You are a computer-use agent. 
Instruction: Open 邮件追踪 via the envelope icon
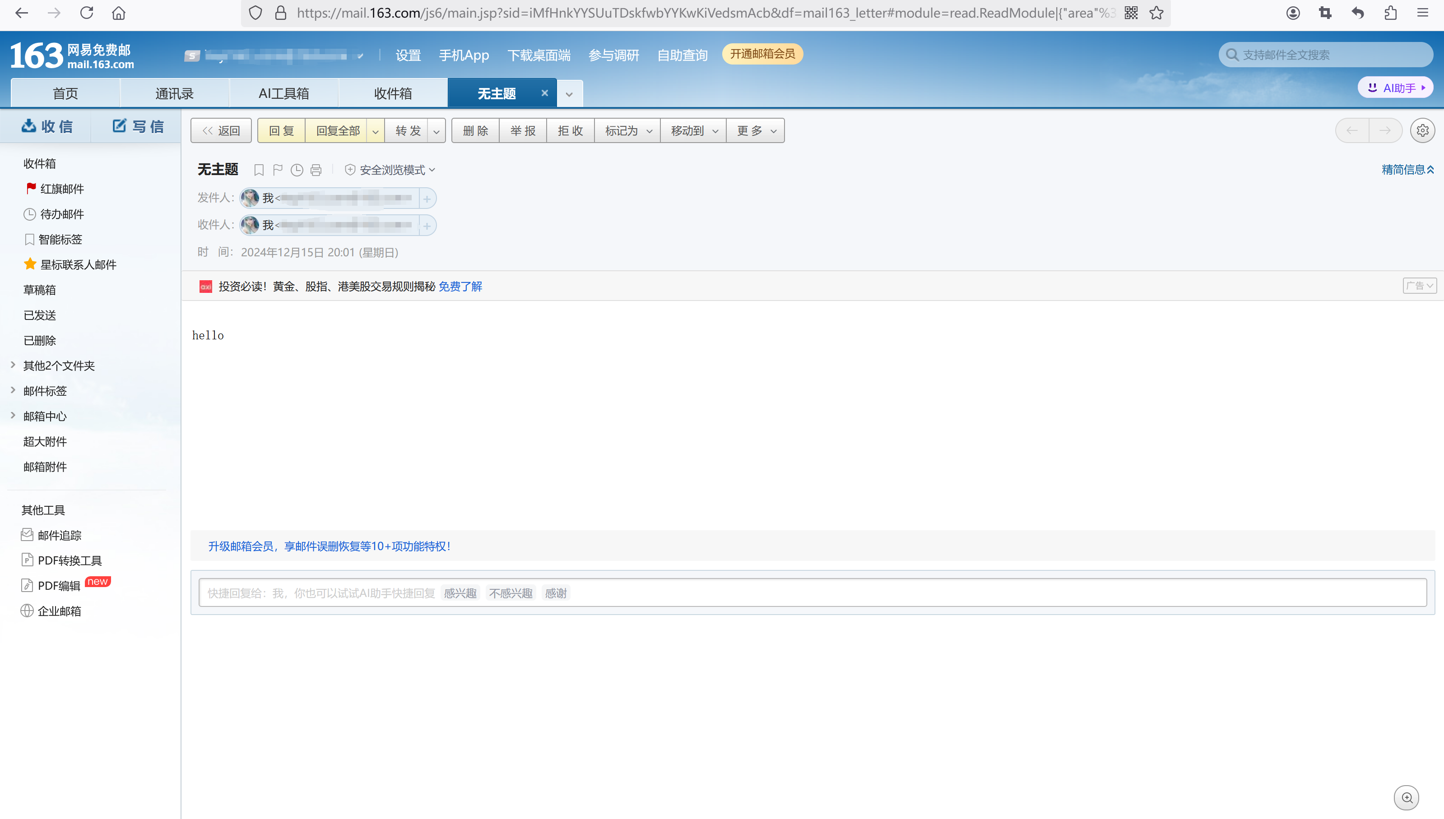pos(28,534)
